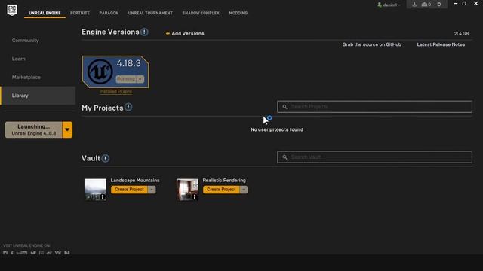Click the Engine Versions heading
The height and width of the screenshot is (271, 483).
(x=110, y=32)
